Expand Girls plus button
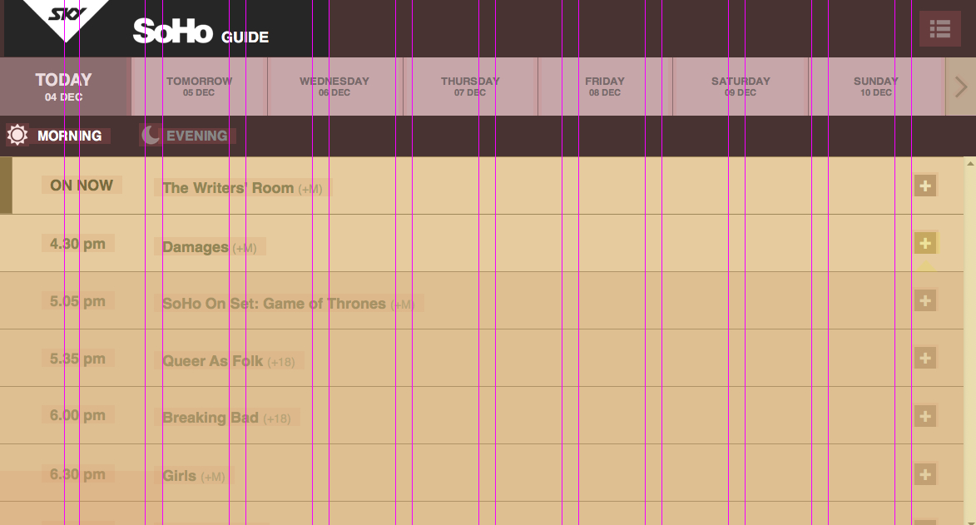This screenshot has width=976, height=525. (x=925, y=474)
